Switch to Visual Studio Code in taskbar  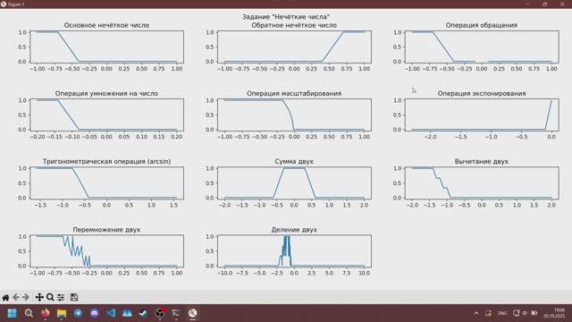(x=111, y=313)
